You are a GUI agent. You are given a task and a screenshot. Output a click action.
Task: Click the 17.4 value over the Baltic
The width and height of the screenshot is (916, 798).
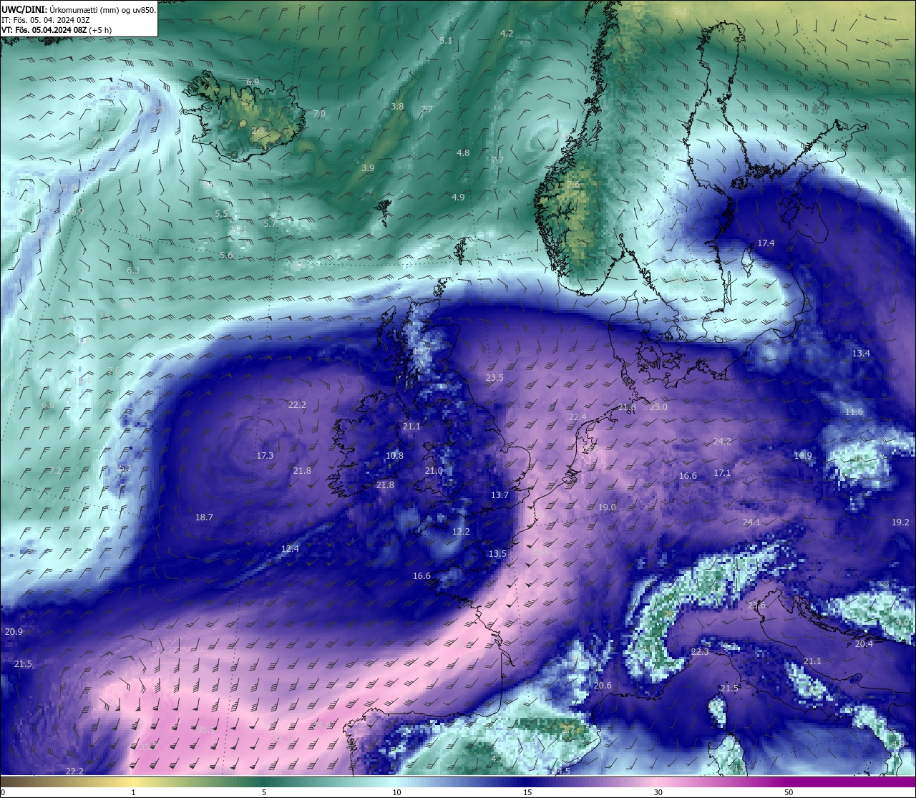click(766, 243)
